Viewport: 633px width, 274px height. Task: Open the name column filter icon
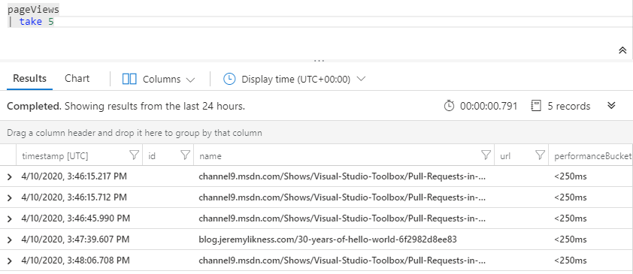(x=486, y=155)
